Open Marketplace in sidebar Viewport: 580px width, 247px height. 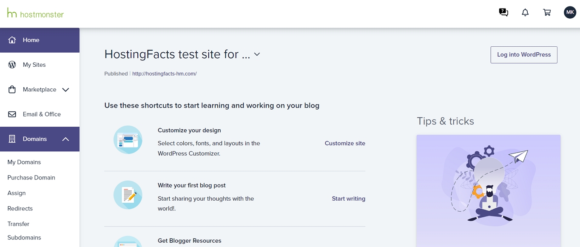(x=40, y=89)
